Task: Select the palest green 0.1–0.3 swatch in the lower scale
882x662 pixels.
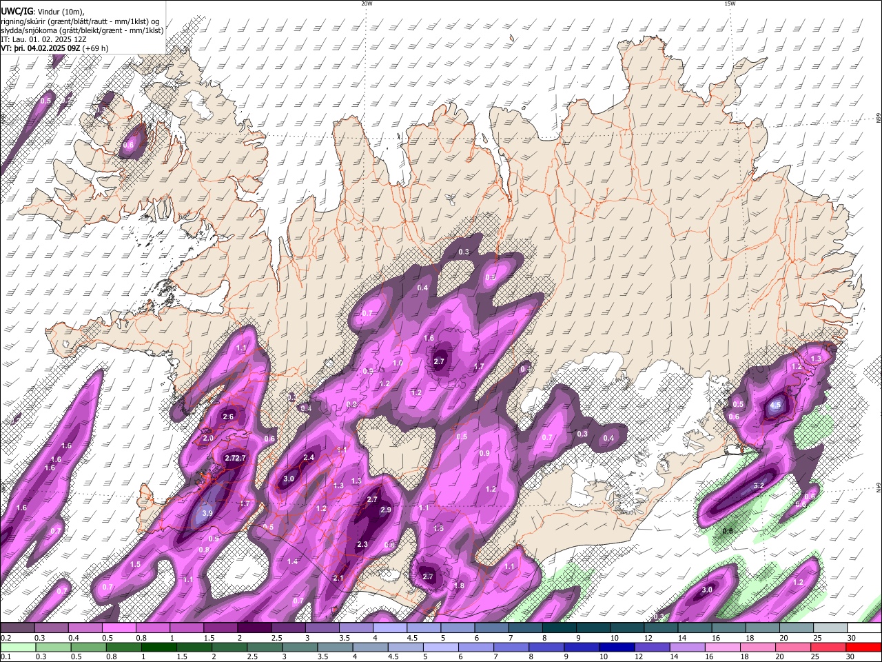Action: coord(17,647)
